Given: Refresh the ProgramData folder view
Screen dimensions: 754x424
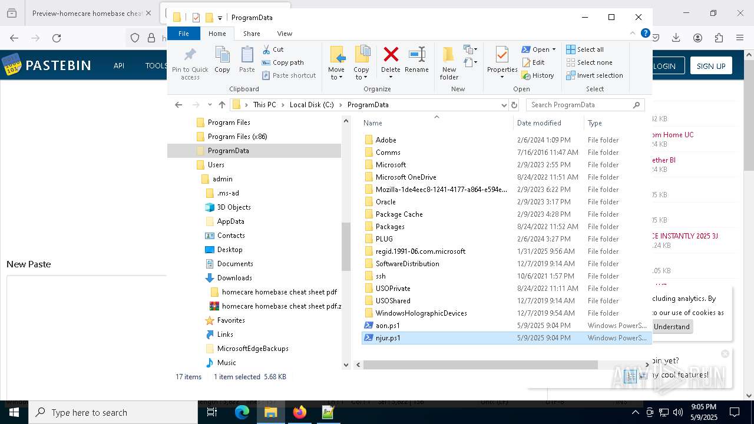Looking at the screenshot, I should (514, 105).
